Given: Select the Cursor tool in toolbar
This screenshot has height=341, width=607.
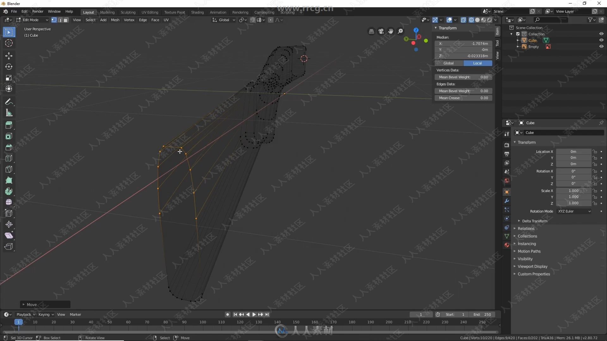Looking at the screenshot, I should point(9,43).
